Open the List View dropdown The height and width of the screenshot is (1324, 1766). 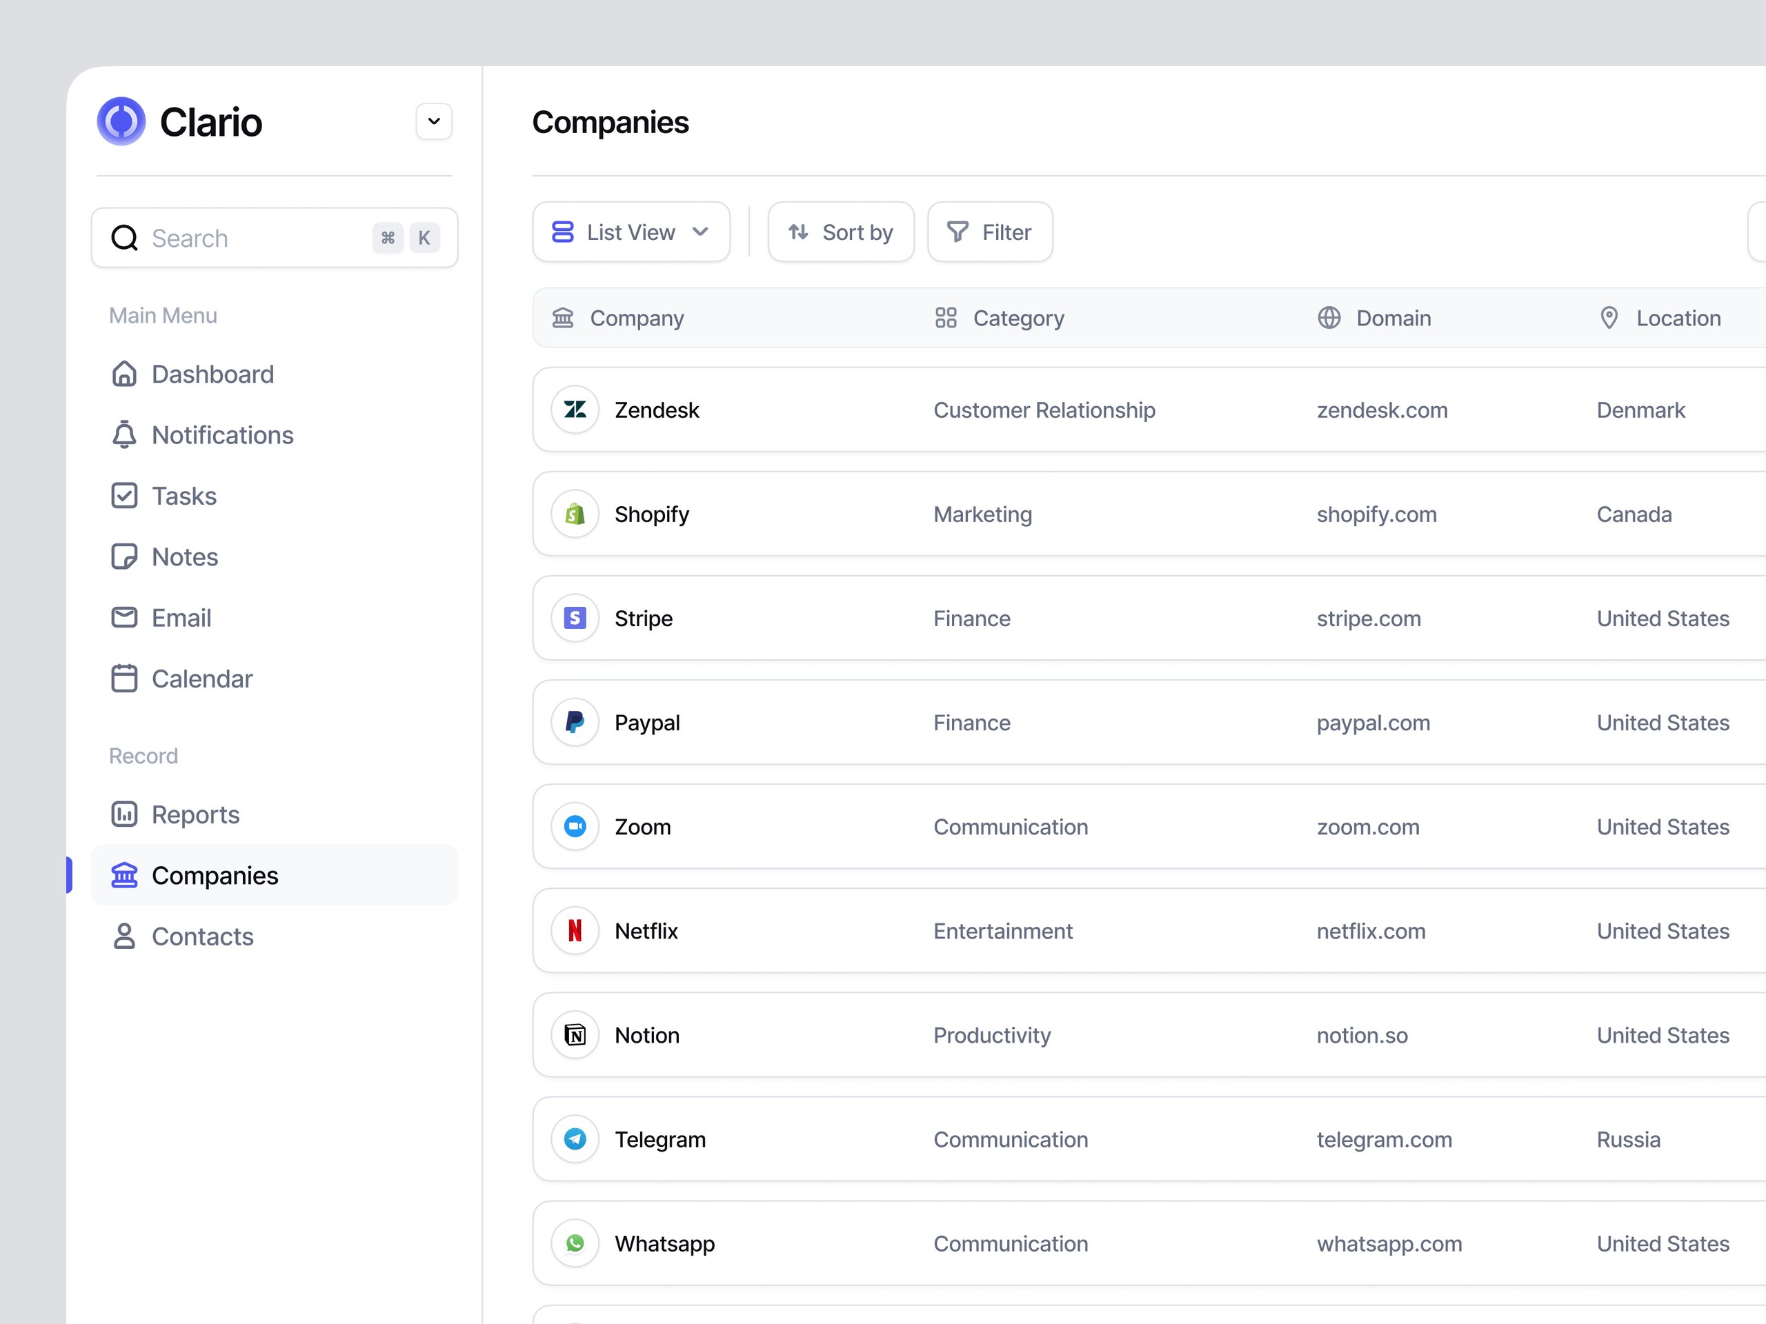[x=631, y=232]
